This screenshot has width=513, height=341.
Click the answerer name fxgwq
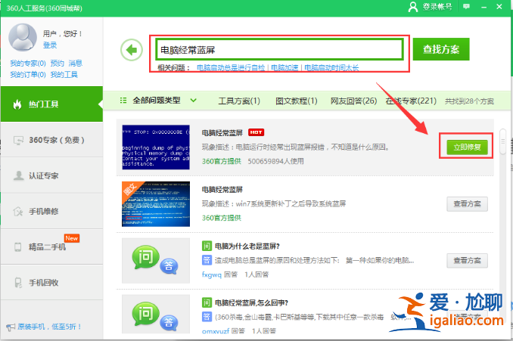(x=212, y=274)
